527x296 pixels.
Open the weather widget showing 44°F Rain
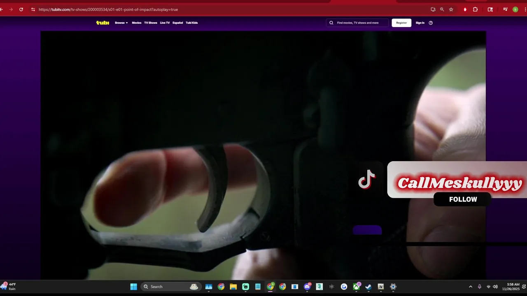pos(9,287)
